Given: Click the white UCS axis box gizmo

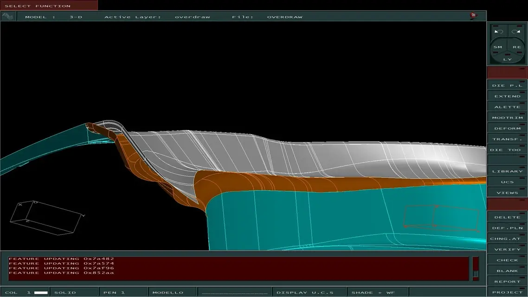Looking at the screenshot, I should point(47,218).
